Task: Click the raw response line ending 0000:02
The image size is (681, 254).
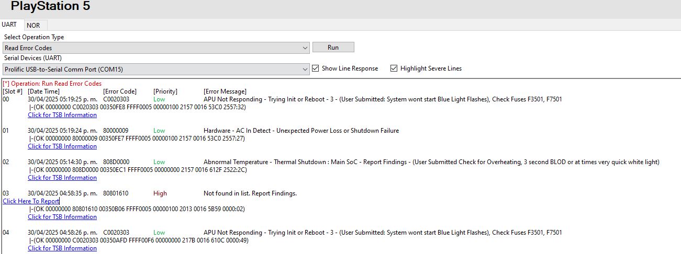Action: (x=137, y=209)
